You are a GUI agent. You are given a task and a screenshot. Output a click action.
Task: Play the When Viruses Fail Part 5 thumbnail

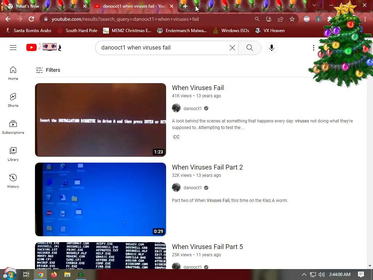coord(101,256)
